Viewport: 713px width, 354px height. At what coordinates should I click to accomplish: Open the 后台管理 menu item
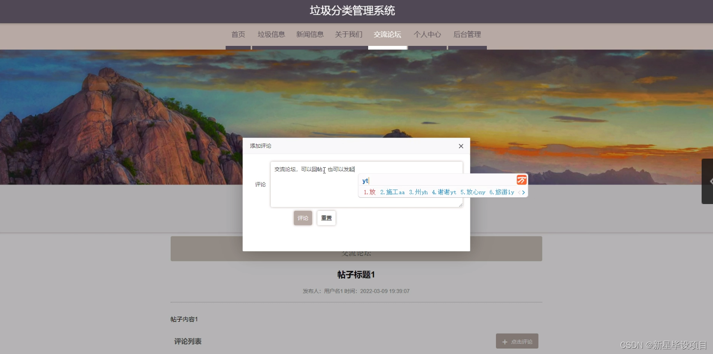467,34
